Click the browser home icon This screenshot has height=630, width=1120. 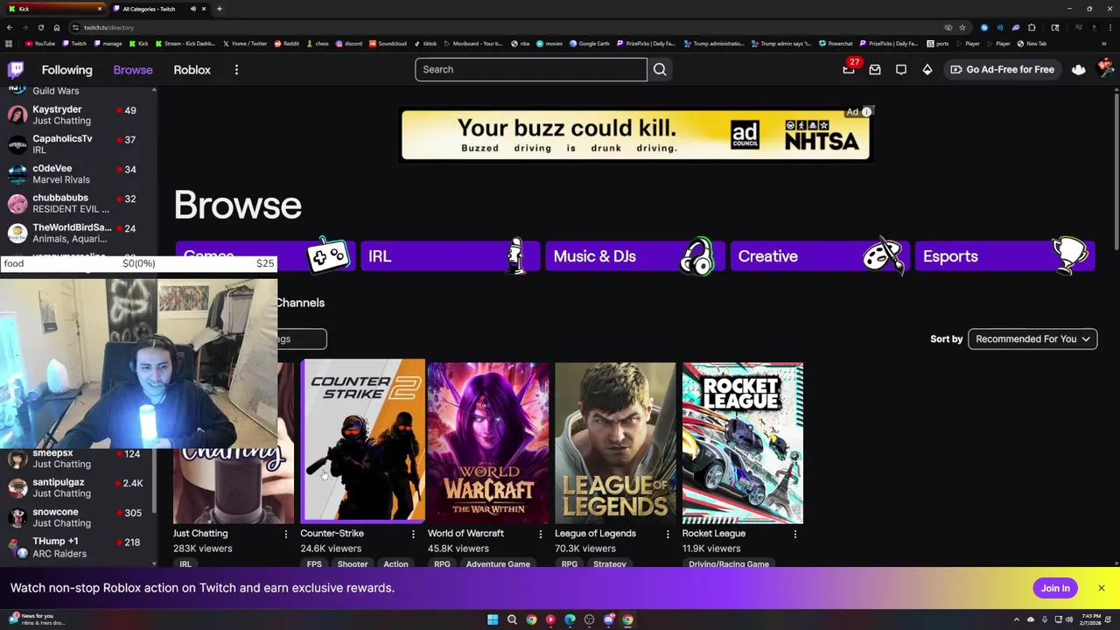(x=57, y=27)
